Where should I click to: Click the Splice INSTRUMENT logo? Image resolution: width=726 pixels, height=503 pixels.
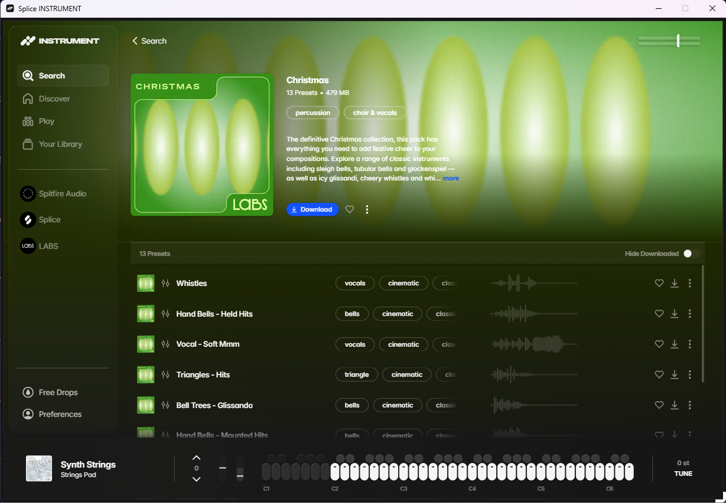point(60,41)
